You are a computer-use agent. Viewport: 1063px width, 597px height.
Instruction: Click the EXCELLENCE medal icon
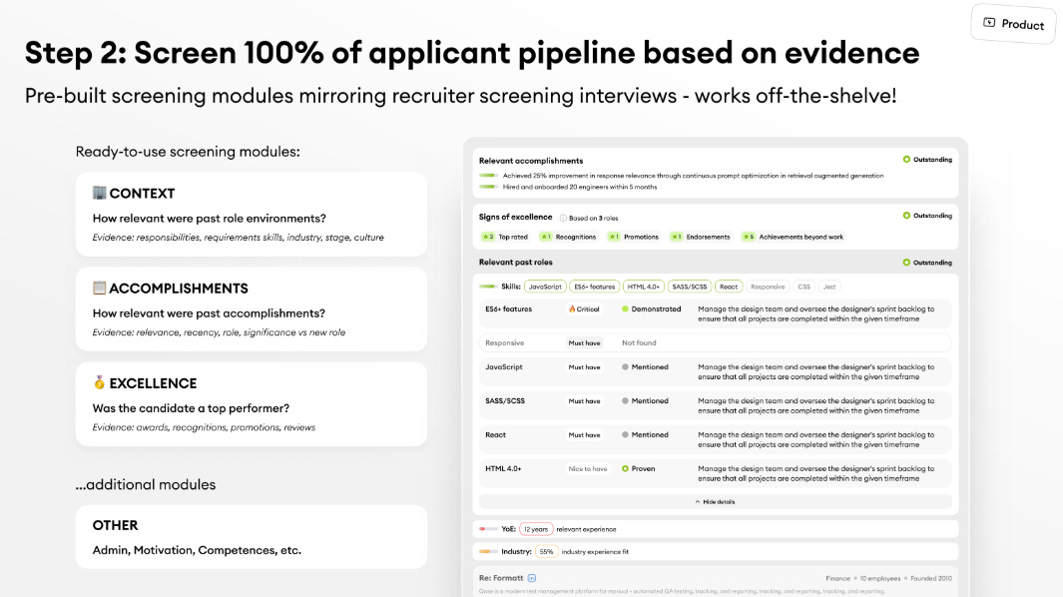click(99, 382)
